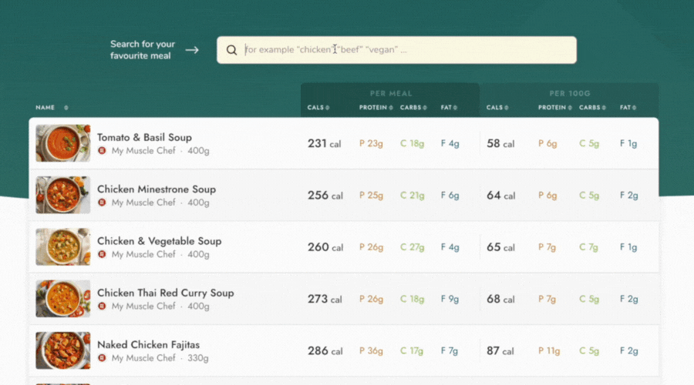This screenshot has width=694, height=385.
Task: Click the '64 cal' per 100g value
Action: pos(501,196)
